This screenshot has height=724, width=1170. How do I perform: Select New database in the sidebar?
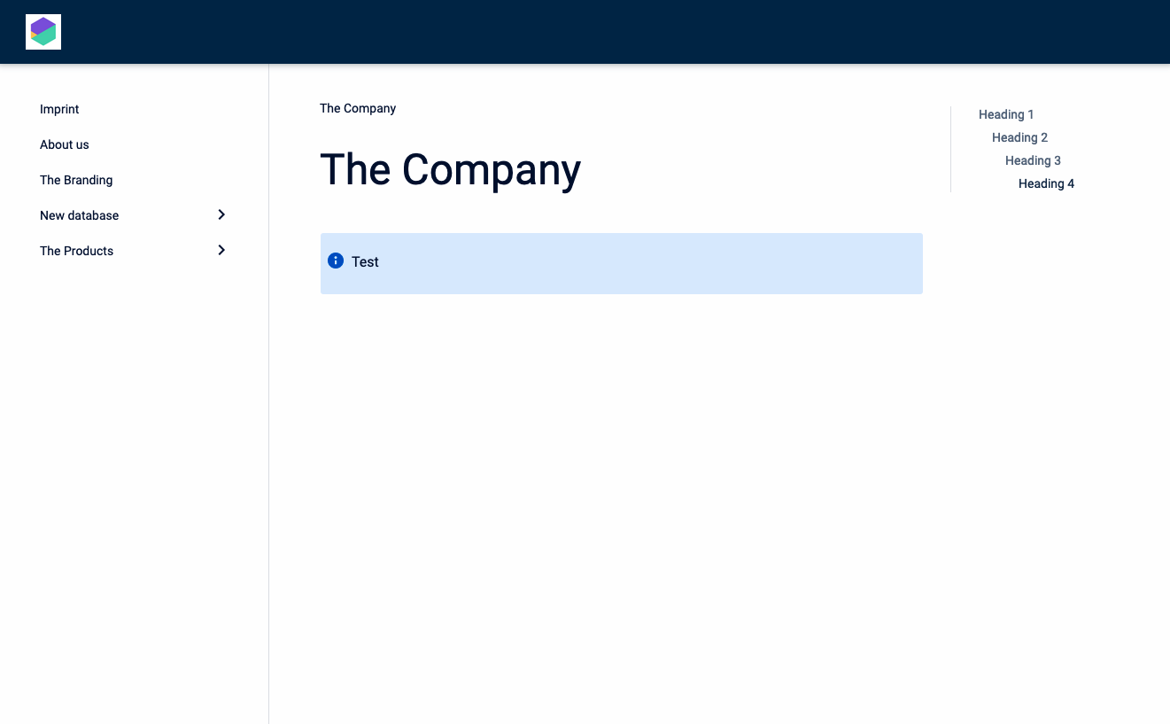click(79, 215)
